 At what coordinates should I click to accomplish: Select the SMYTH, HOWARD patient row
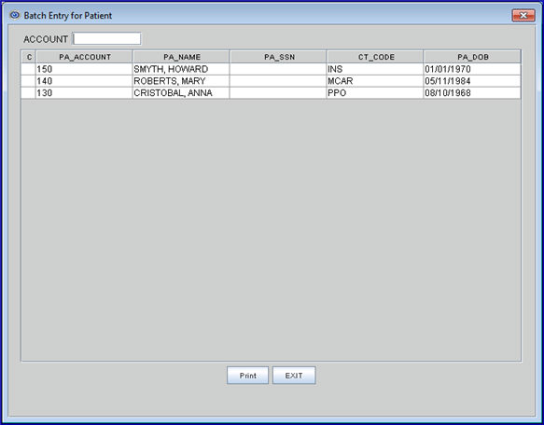pyautogui.click(x=271, y=69)
